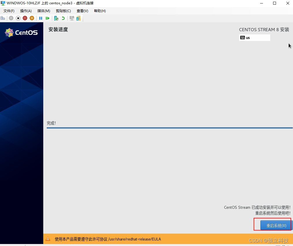293x246 pixels.
Task: Click the CENTOS STREAM 8 安装 title
Action: coord(264,29)
